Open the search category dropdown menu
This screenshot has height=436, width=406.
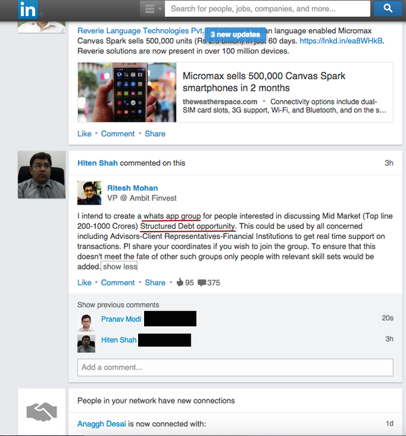(x=152, y=9)
